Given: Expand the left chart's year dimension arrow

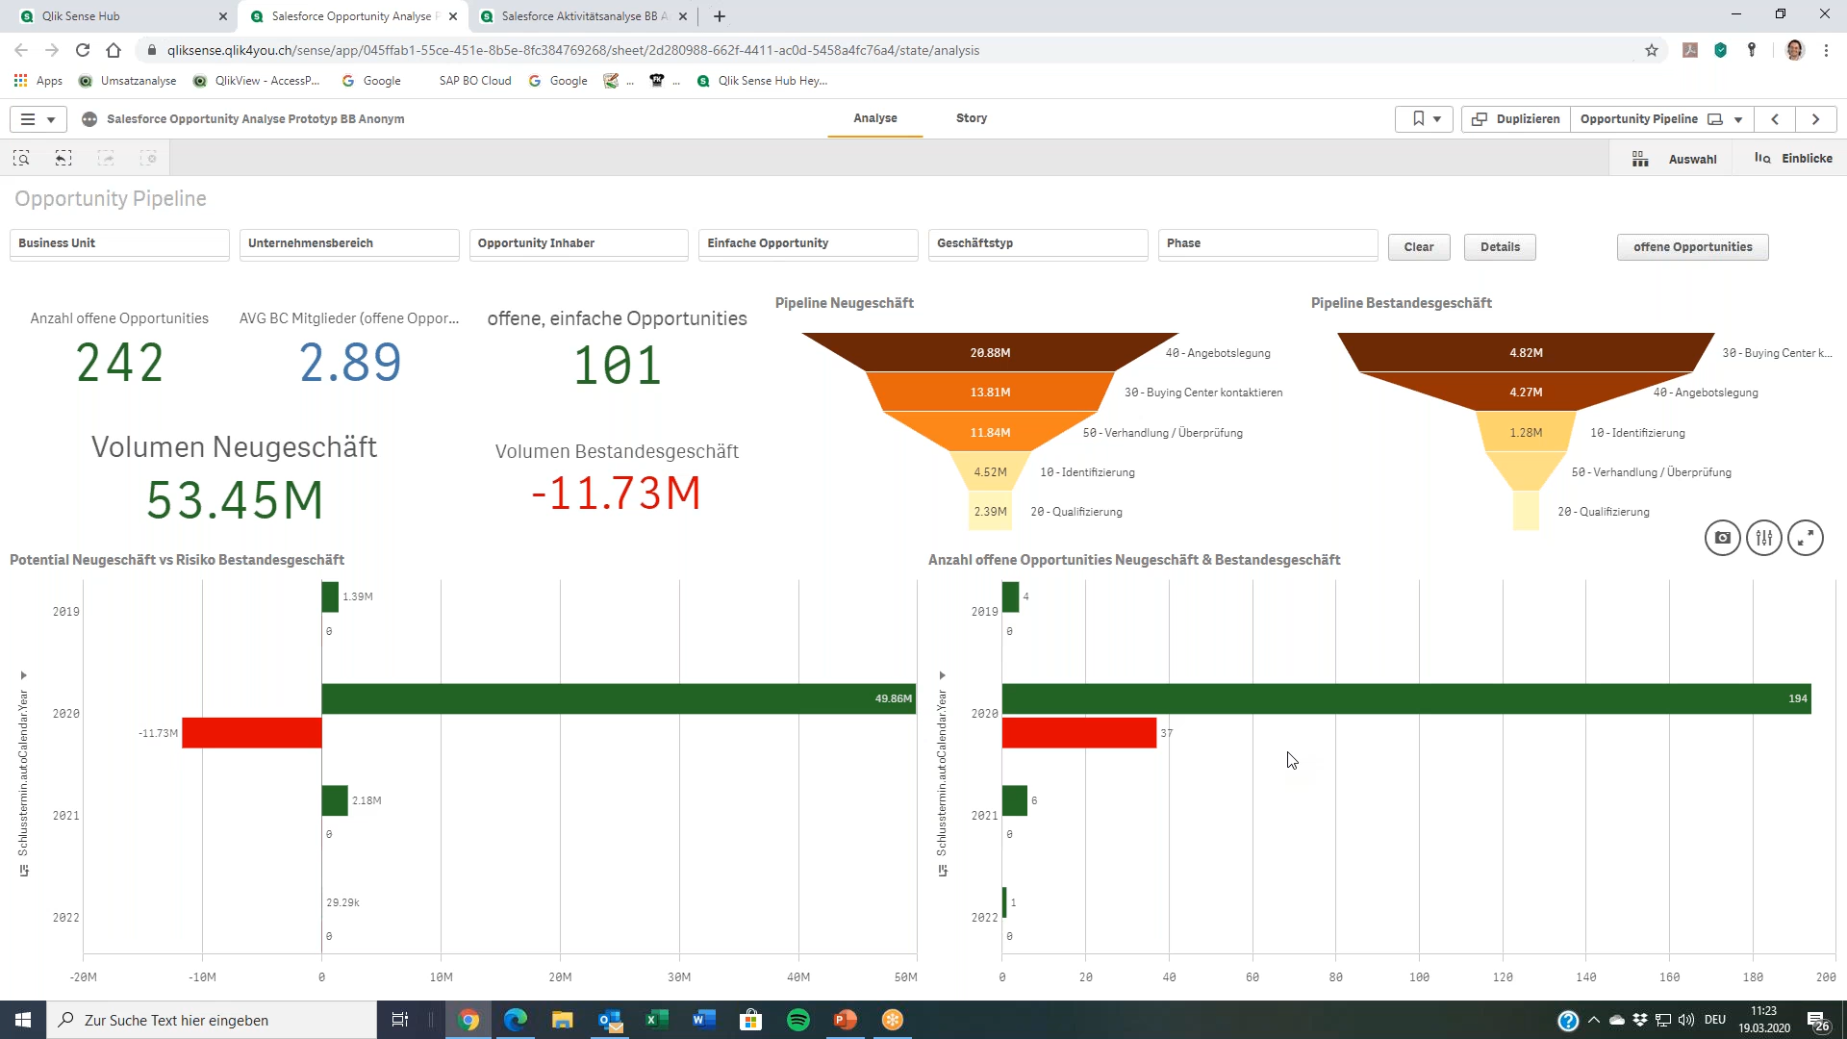Looking at the screenshot, I should pos(24,675).
